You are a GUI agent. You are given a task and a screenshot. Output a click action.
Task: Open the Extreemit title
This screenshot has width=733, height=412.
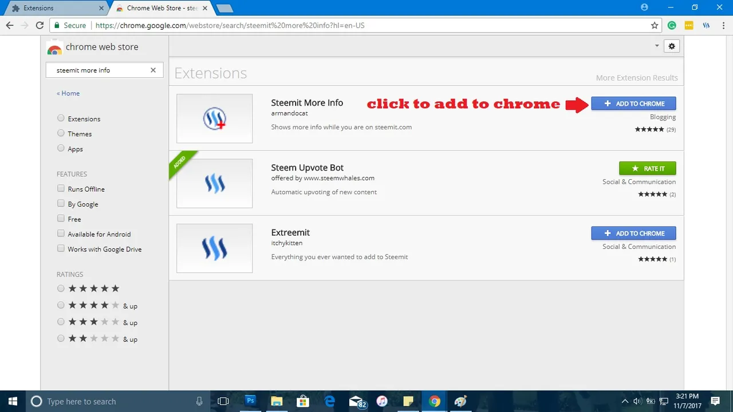pos(290,232)
